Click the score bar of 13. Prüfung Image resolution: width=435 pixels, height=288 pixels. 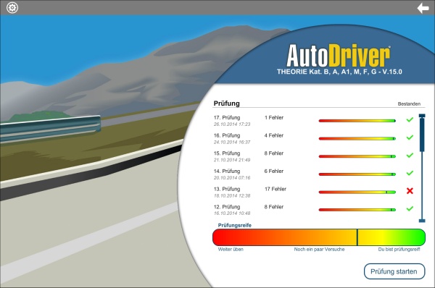click(x=357, y=192)
